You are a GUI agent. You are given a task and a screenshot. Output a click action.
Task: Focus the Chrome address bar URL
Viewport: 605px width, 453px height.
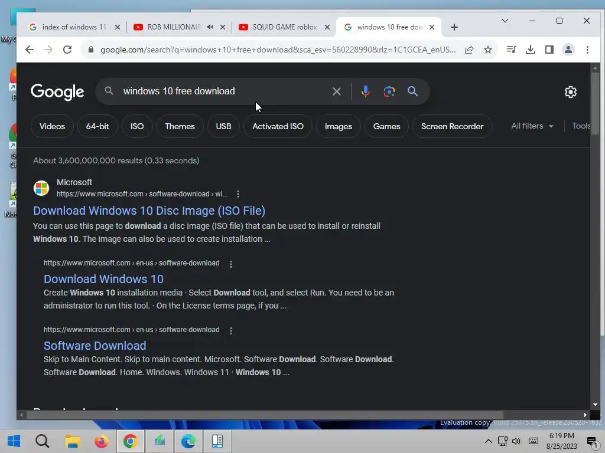[278, 50]
